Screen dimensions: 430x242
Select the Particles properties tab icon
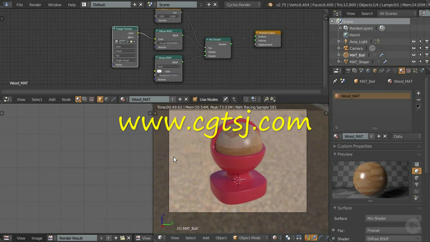(x=415, y=71)
